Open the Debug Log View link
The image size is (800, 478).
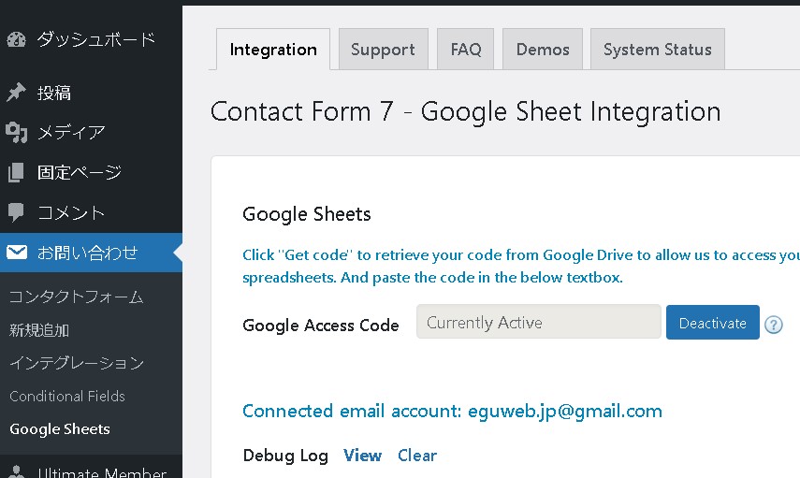click(x=362, y=456)
